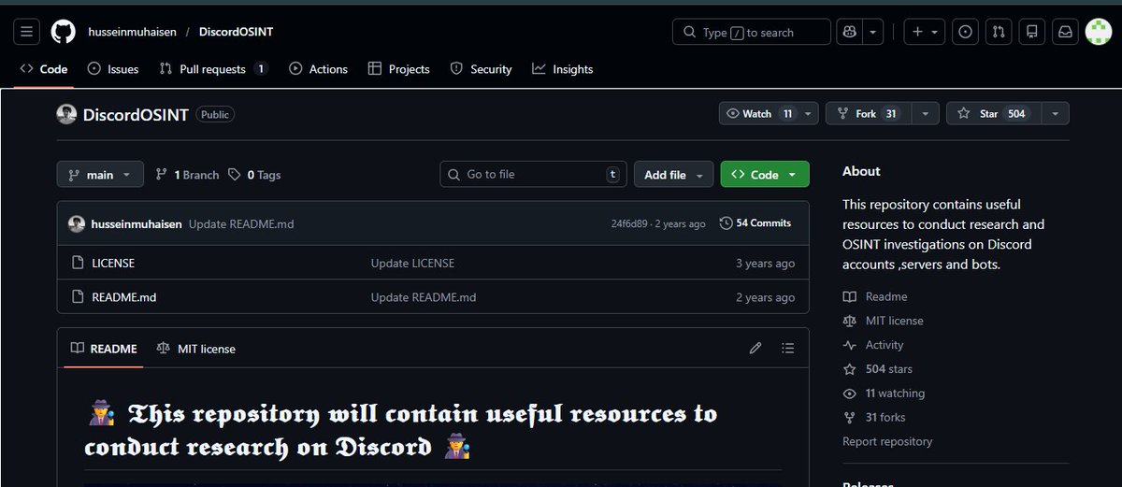
Task: Open the repositories icon in header
Action: 1031,32
